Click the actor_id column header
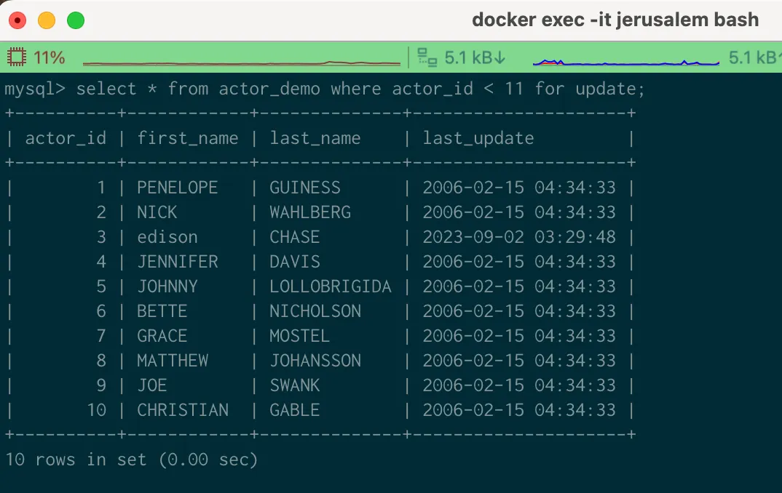Image resolution: width=782 pixels, height=493 pixels. tap(66, 138)
